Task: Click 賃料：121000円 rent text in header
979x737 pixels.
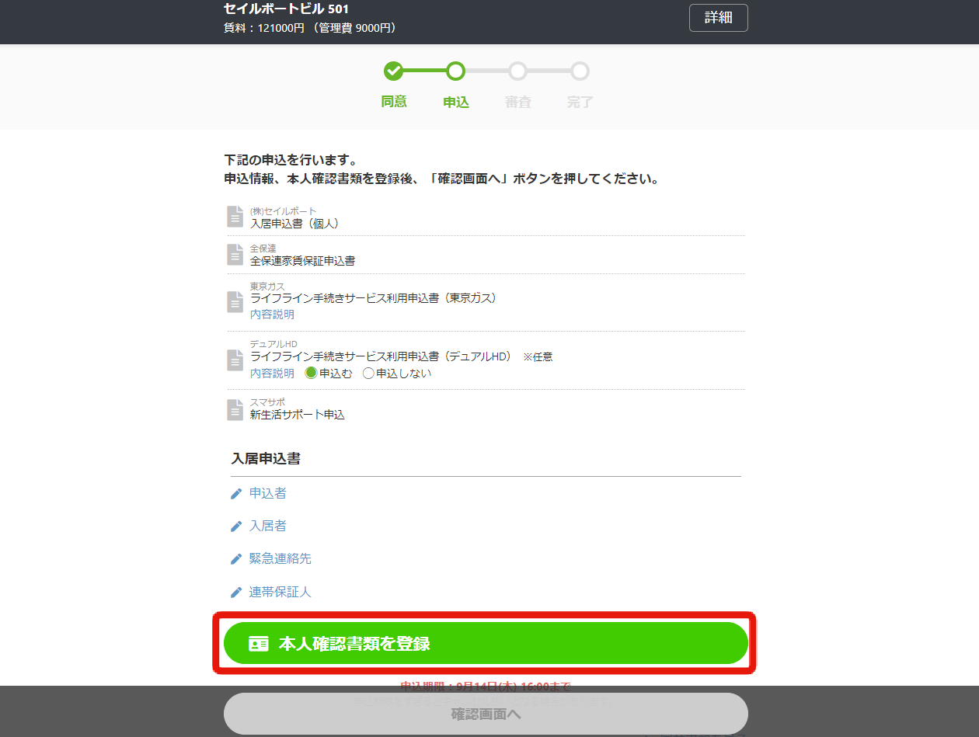Action: 263,28
